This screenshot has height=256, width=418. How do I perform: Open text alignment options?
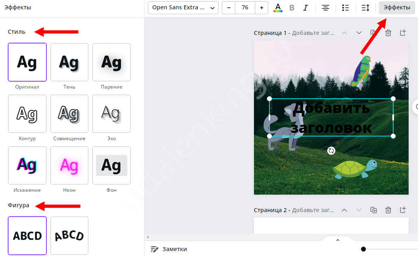(326, 8)
